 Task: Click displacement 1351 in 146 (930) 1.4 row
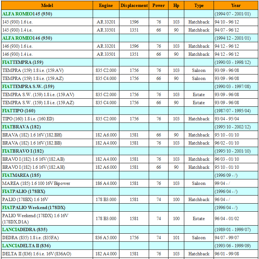pyautogui.click(x=134, y=54)
